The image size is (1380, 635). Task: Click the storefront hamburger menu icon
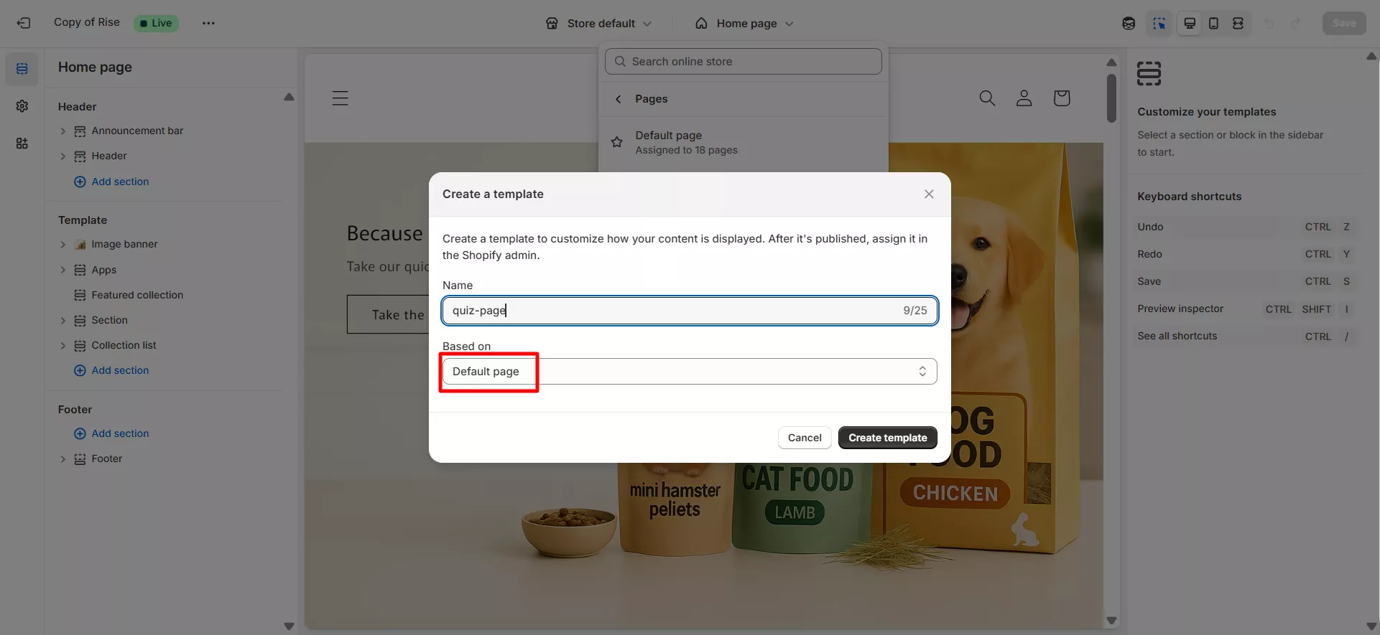[x=340, y=98]
